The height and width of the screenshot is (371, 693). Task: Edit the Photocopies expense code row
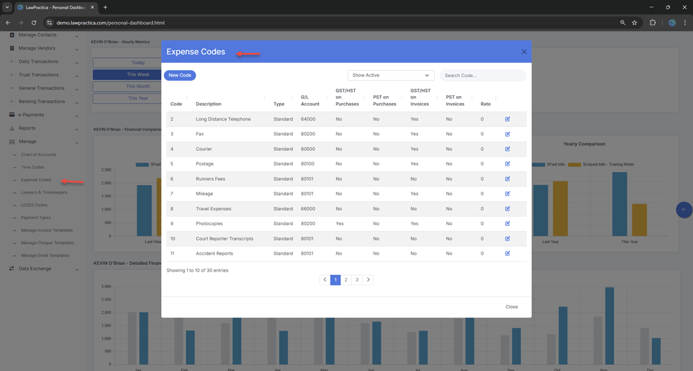click(507, 224)
